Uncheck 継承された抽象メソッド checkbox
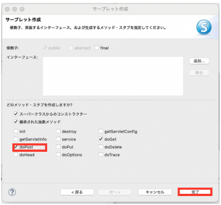The image size is (221, 205). point(16,122)
